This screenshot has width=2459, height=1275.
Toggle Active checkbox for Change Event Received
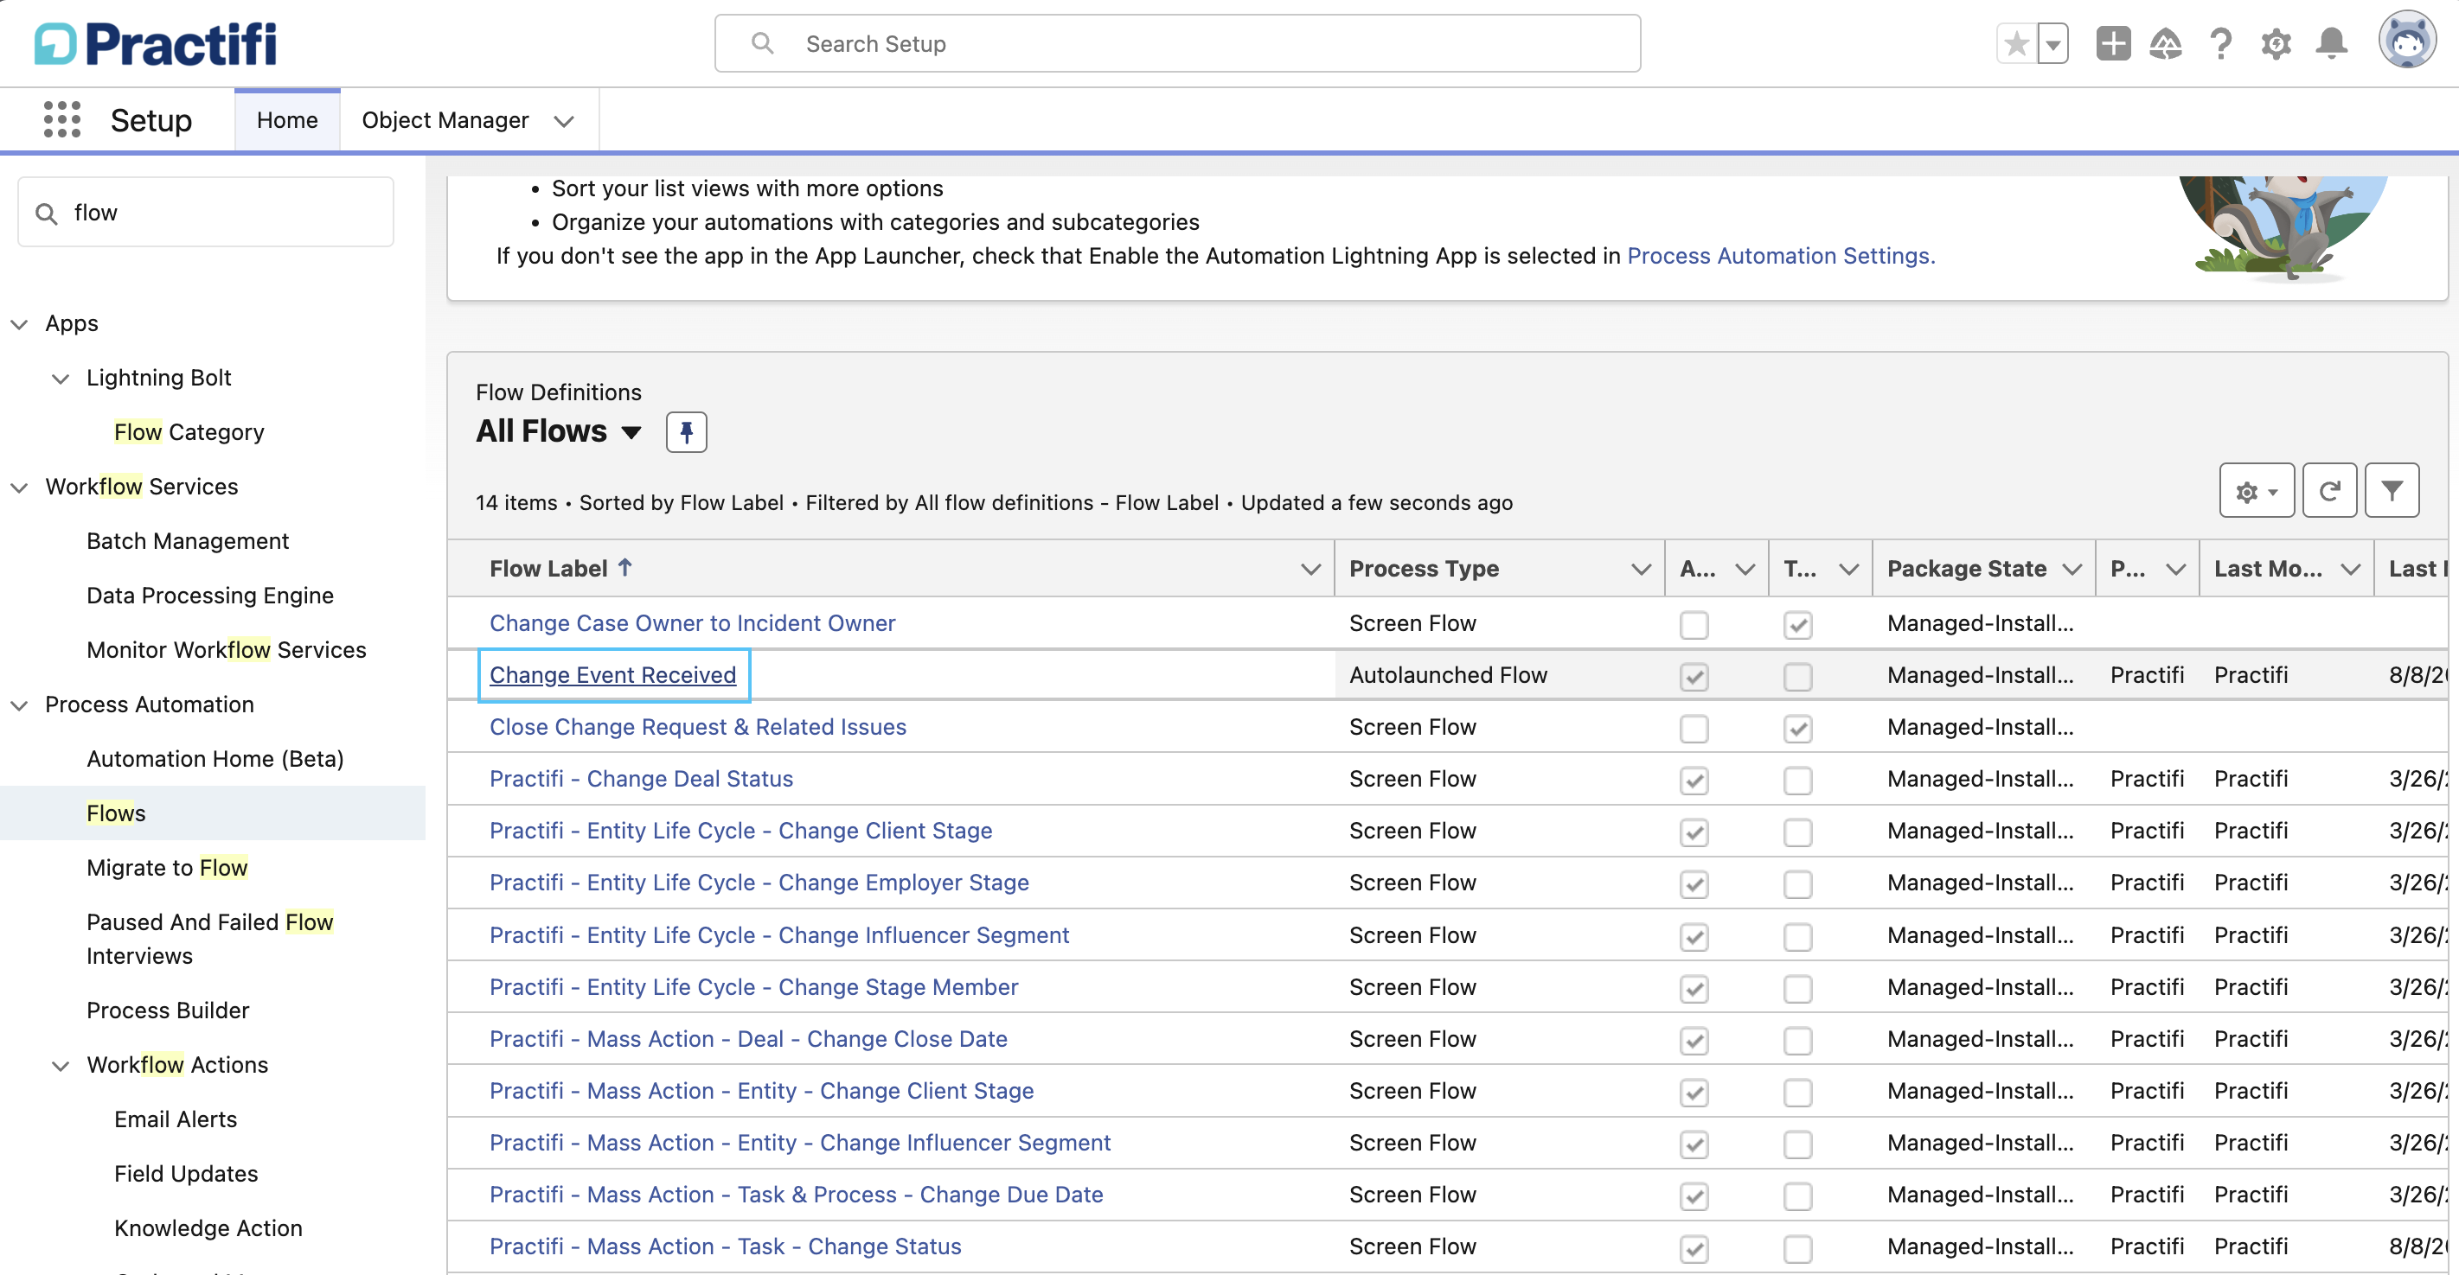(1694, 676)
